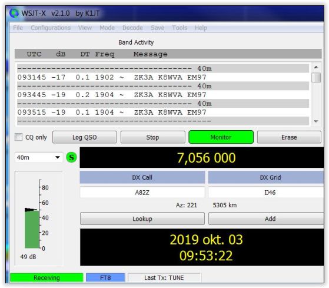Open the Mode menu
This screenshot has height=288, width=329.
pyautogui.click(x=107, y=28)
